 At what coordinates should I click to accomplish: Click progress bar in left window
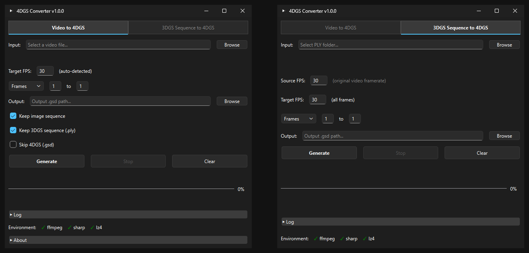[x=121, y=189]
